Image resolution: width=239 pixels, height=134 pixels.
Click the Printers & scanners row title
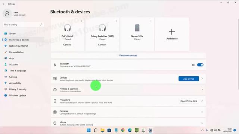coord(69,89)
